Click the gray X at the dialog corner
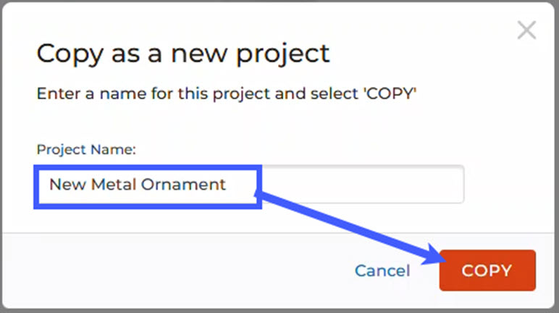The width and height of the screenshot is (559, 313). [526, 30]
